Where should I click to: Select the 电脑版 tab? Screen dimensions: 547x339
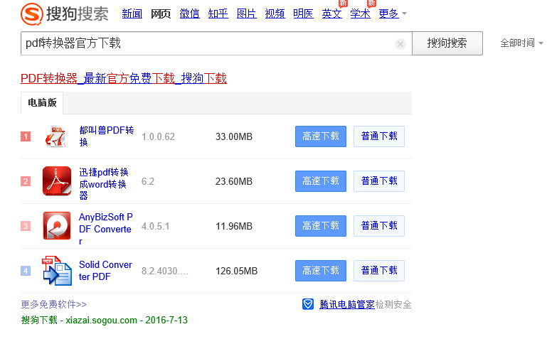coord(42,103)
